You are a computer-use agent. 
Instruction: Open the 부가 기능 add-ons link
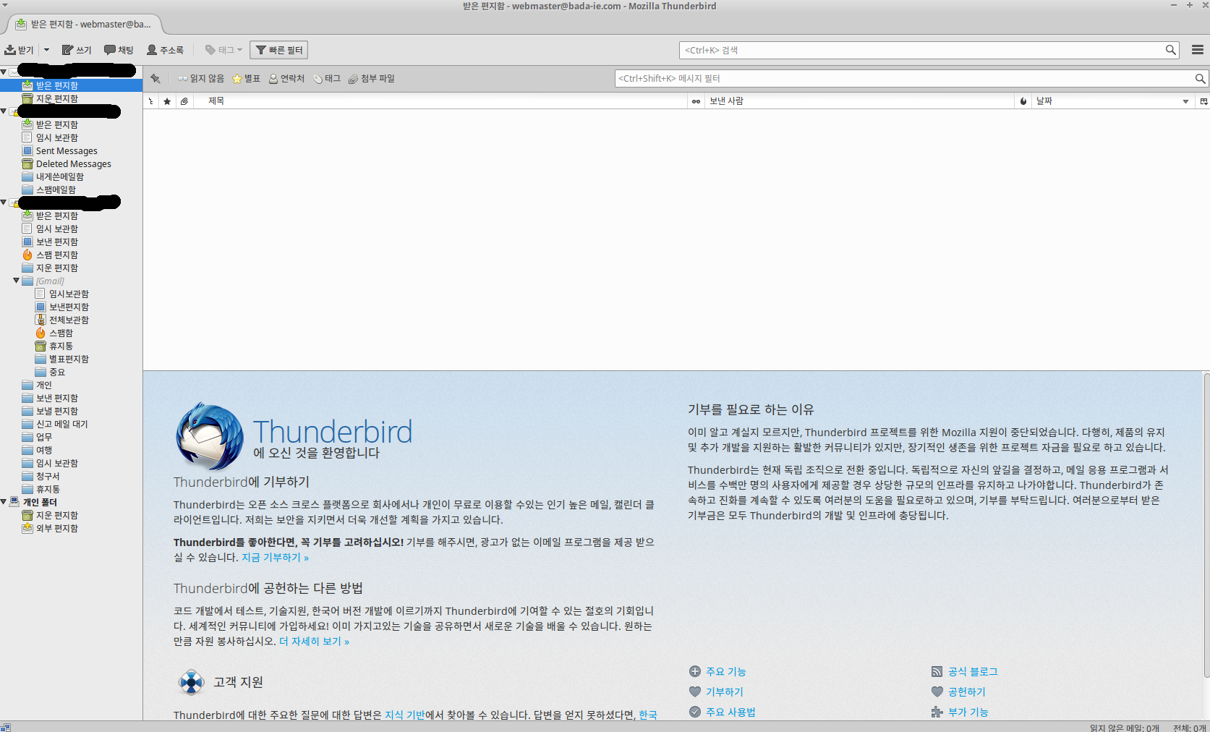click(968, 712)
